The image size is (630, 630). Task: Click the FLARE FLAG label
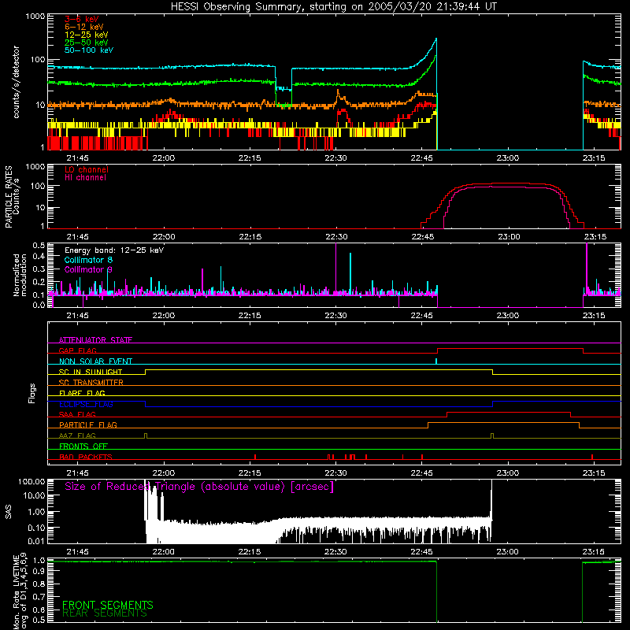[82, 393]
